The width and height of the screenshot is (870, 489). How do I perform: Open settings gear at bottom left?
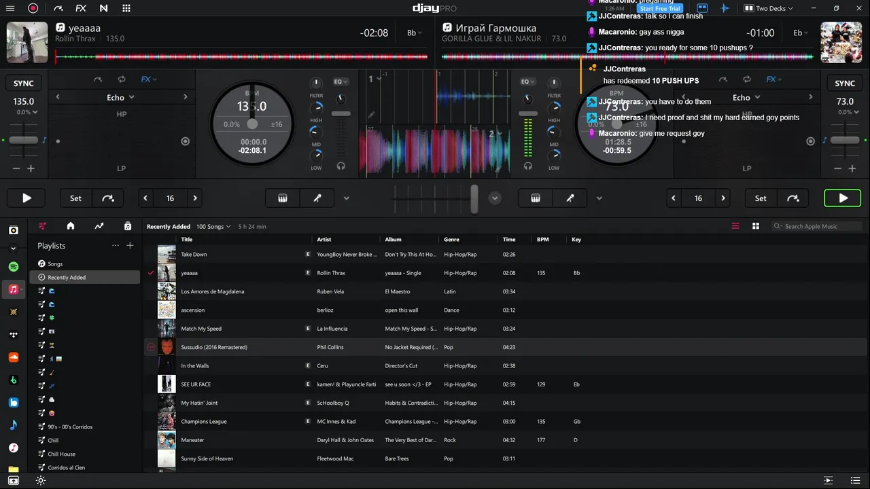click(x=41, y=481)
